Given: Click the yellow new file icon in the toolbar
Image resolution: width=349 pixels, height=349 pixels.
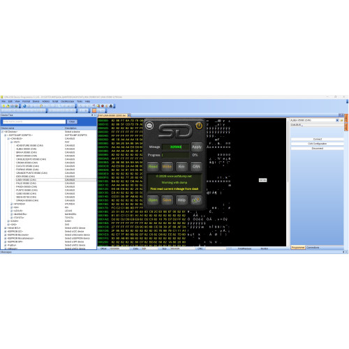Looking at the screenshot, I should pos(3,106).
